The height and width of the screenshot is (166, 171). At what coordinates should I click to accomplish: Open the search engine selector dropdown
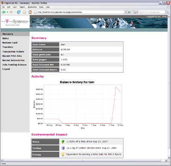137,12
